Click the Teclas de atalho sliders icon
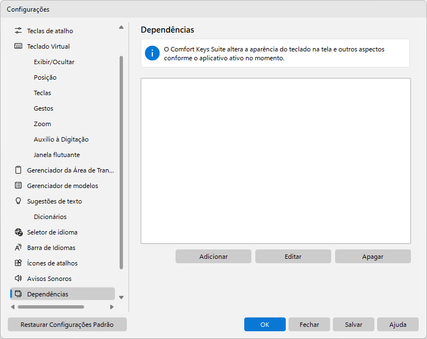 [18, 31]
